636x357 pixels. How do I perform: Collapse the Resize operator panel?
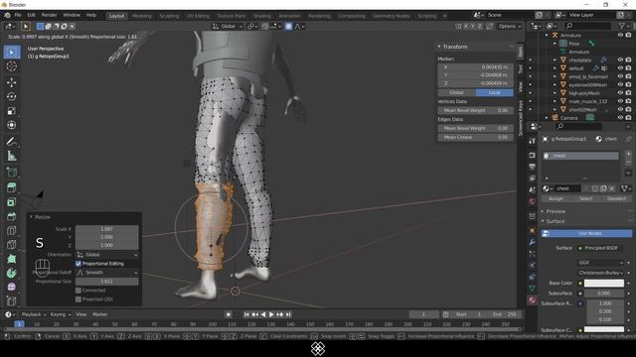pyautogui.click(x=31, y=217)
